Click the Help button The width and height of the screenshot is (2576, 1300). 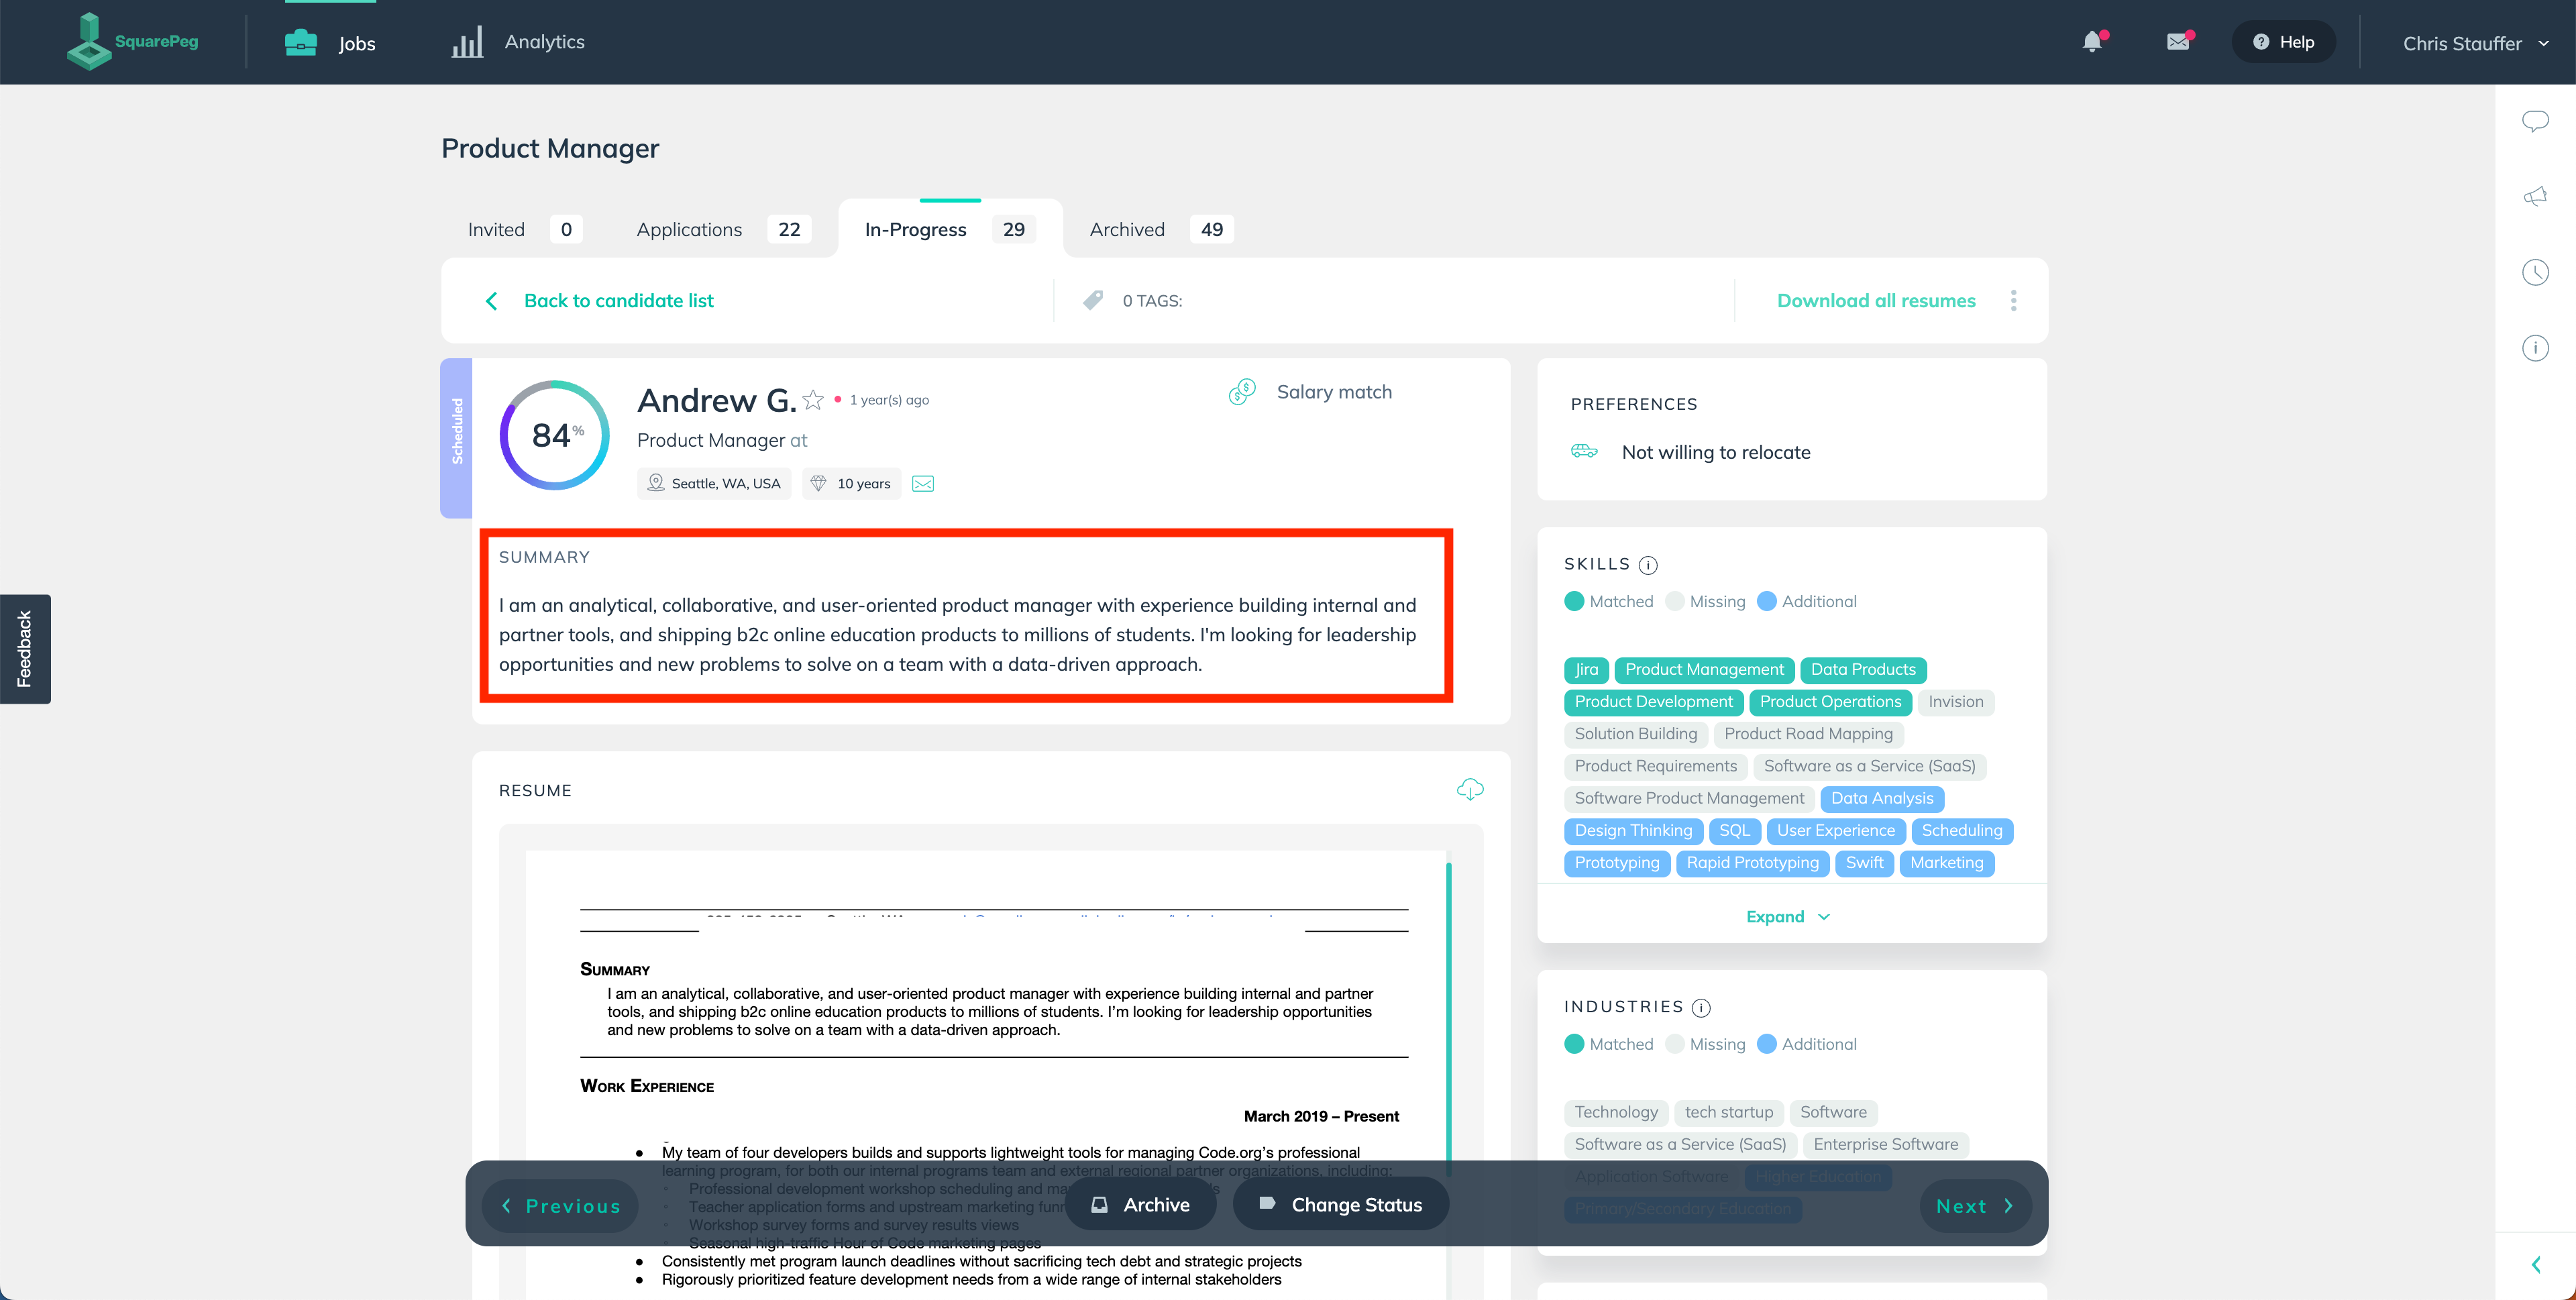[x=2283, y=42]
